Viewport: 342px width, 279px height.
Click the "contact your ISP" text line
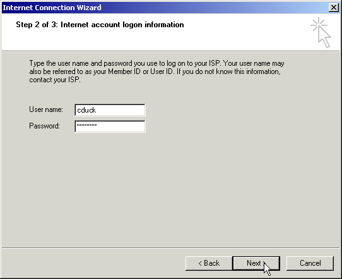(55, 80)
